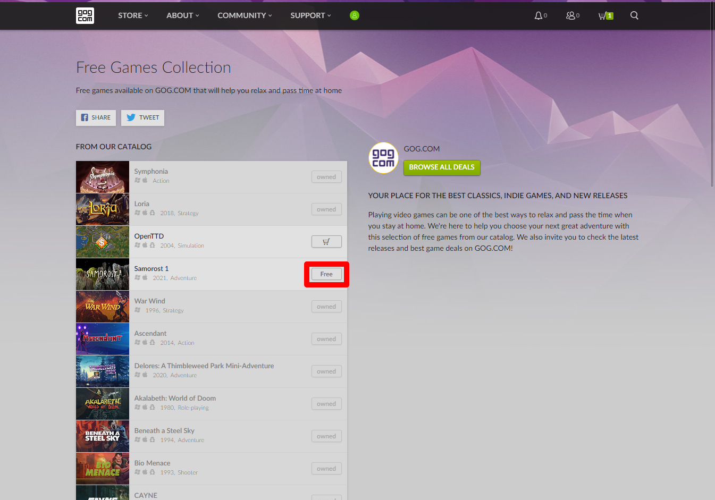Image resolution: width=715 pixels, height=500 pixels.
Task: Open the Ascendant game thumbnail
Action: 103,339
